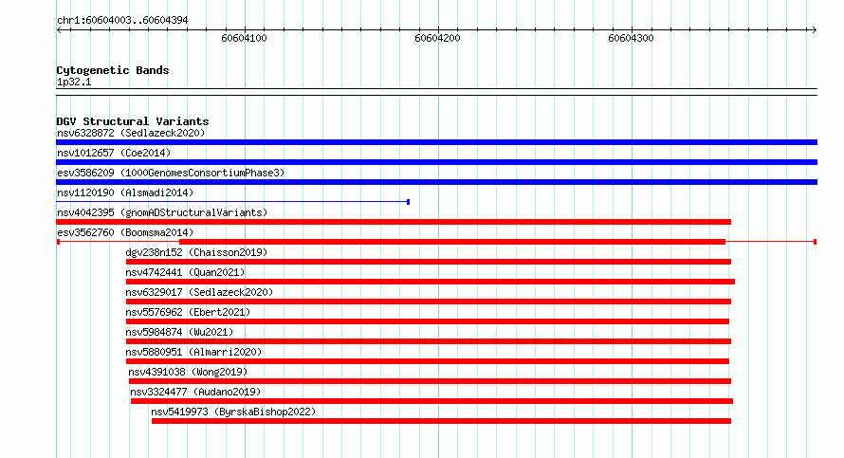Select the DGV Structural Variants track title
The height and width of the screenshot is (458, 844).
coord(133,121)
